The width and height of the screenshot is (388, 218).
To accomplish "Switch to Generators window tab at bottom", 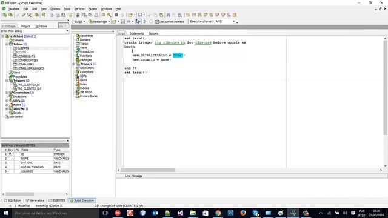I will 35,200.
